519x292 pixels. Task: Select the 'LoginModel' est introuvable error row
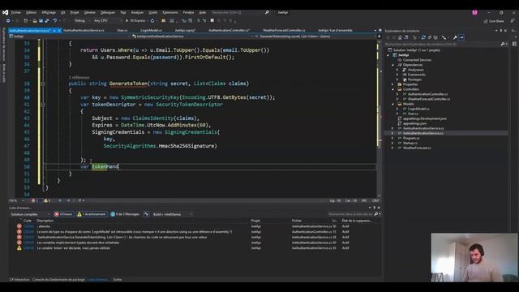point(195,232)
